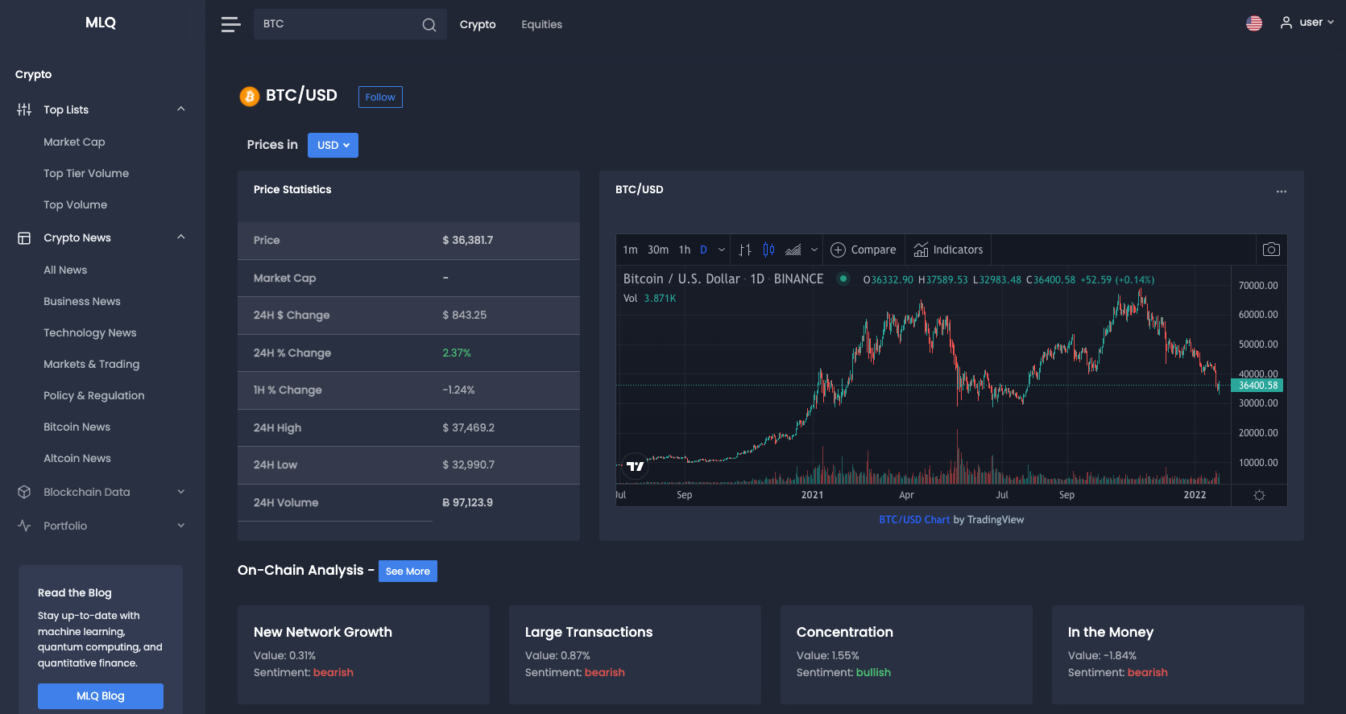
Task: Open Market Cap list
Action: [x=74, y=142]
